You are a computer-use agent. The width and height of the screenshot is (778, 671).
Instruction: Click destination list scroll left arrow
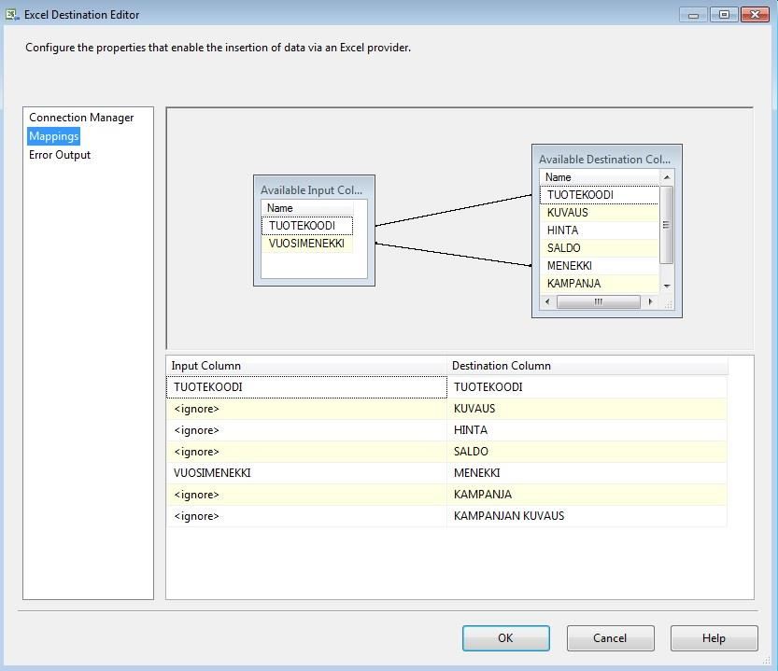point(547,301)
